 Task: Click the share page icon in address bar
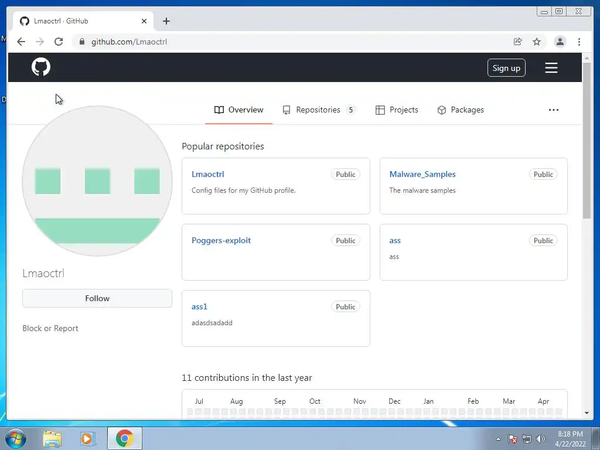tap(518, 42)
